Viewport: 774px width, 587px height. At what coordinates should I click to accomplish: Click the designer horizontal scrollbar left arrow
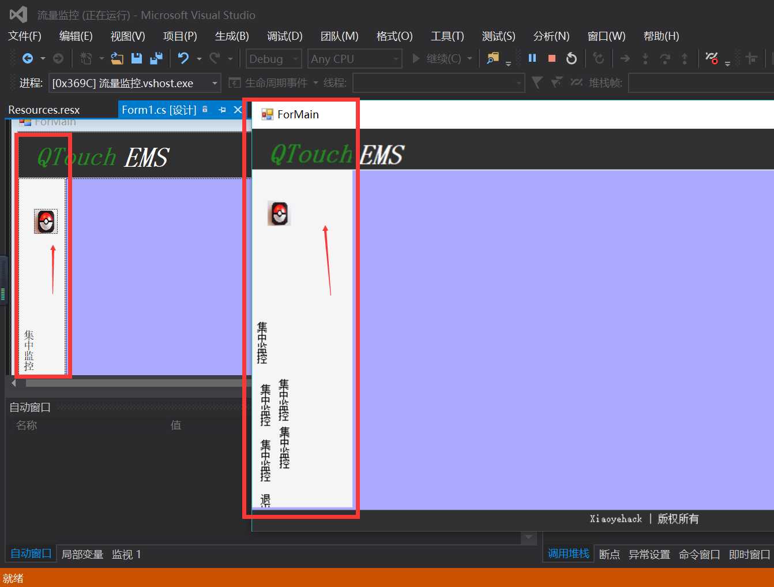[14, 383]
